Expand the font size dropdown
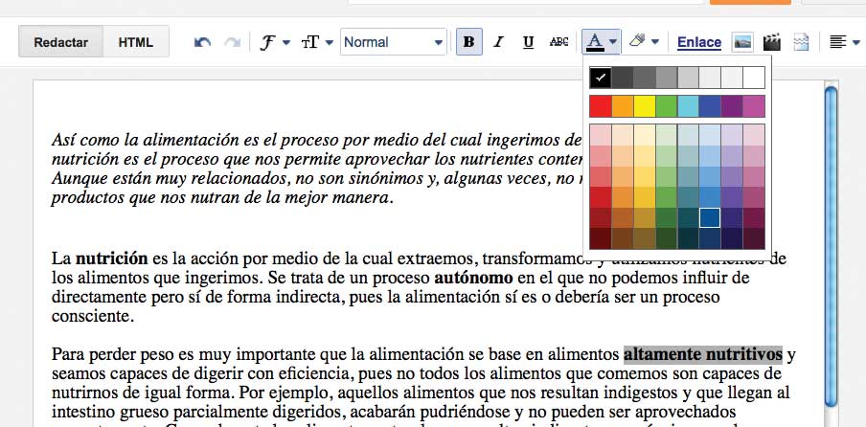The height and width of the screenshot is (427, 866). (x=317, y=42)
